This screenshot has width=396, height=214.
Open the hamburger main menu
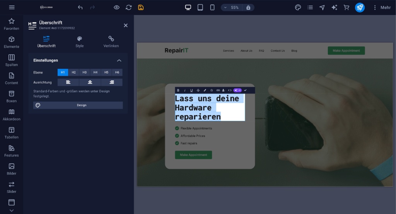tap(12, 7)
